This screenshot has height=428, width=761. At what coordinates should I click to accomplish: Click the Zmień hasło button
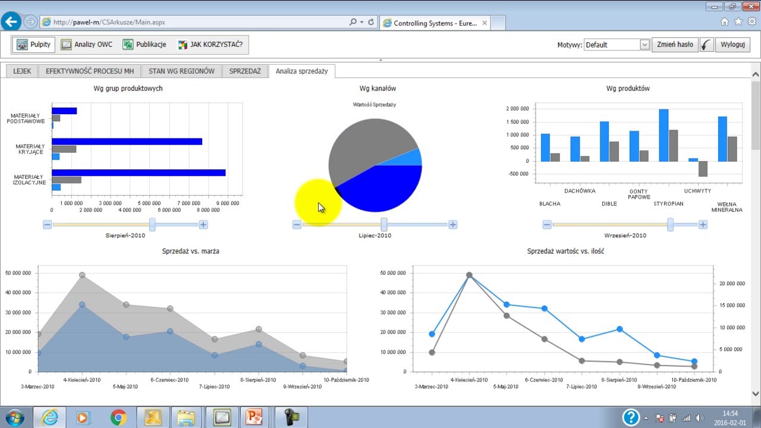(x=675, y=45)
